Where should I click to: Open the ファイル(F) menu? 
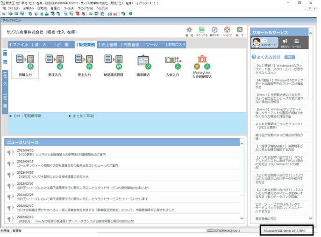[14, 8]
